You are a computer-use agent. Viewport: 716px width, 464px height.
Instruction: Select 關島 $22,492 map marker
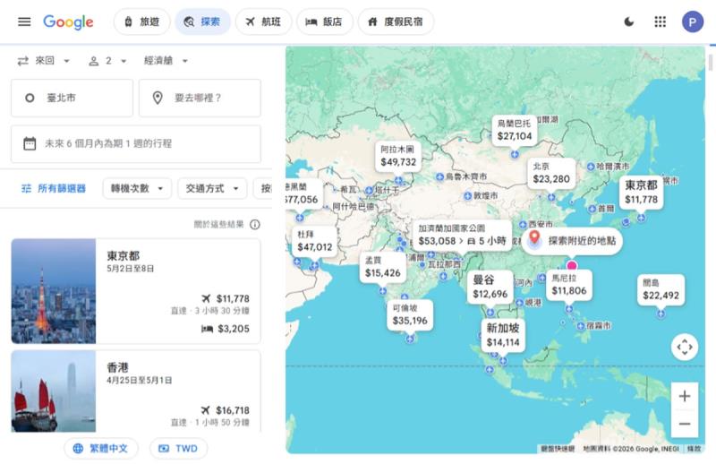pyautogui.click(x=661, y=290)
